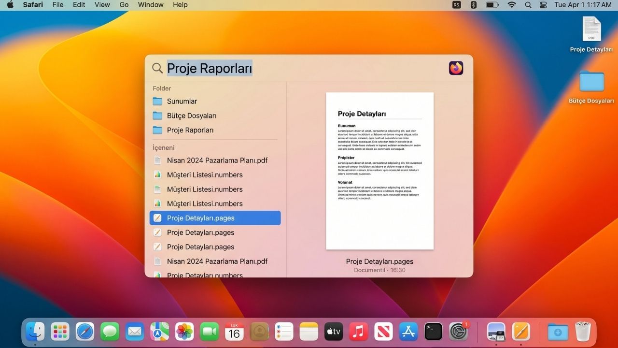The width and height of the screenshot is (618, 348).
Task: Open Calendar showing 16 in Dock
Action: [x=235, y=332]
